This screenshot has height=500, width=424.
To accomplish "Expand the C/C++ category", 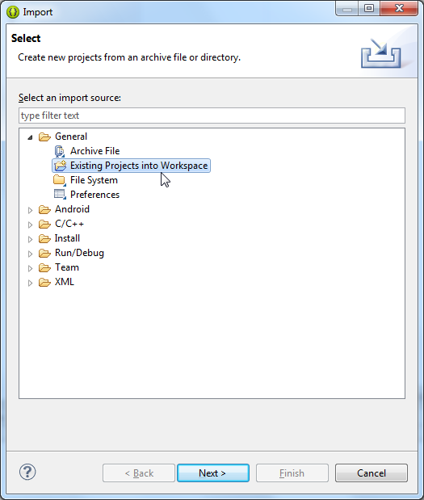I will point(31,225).
